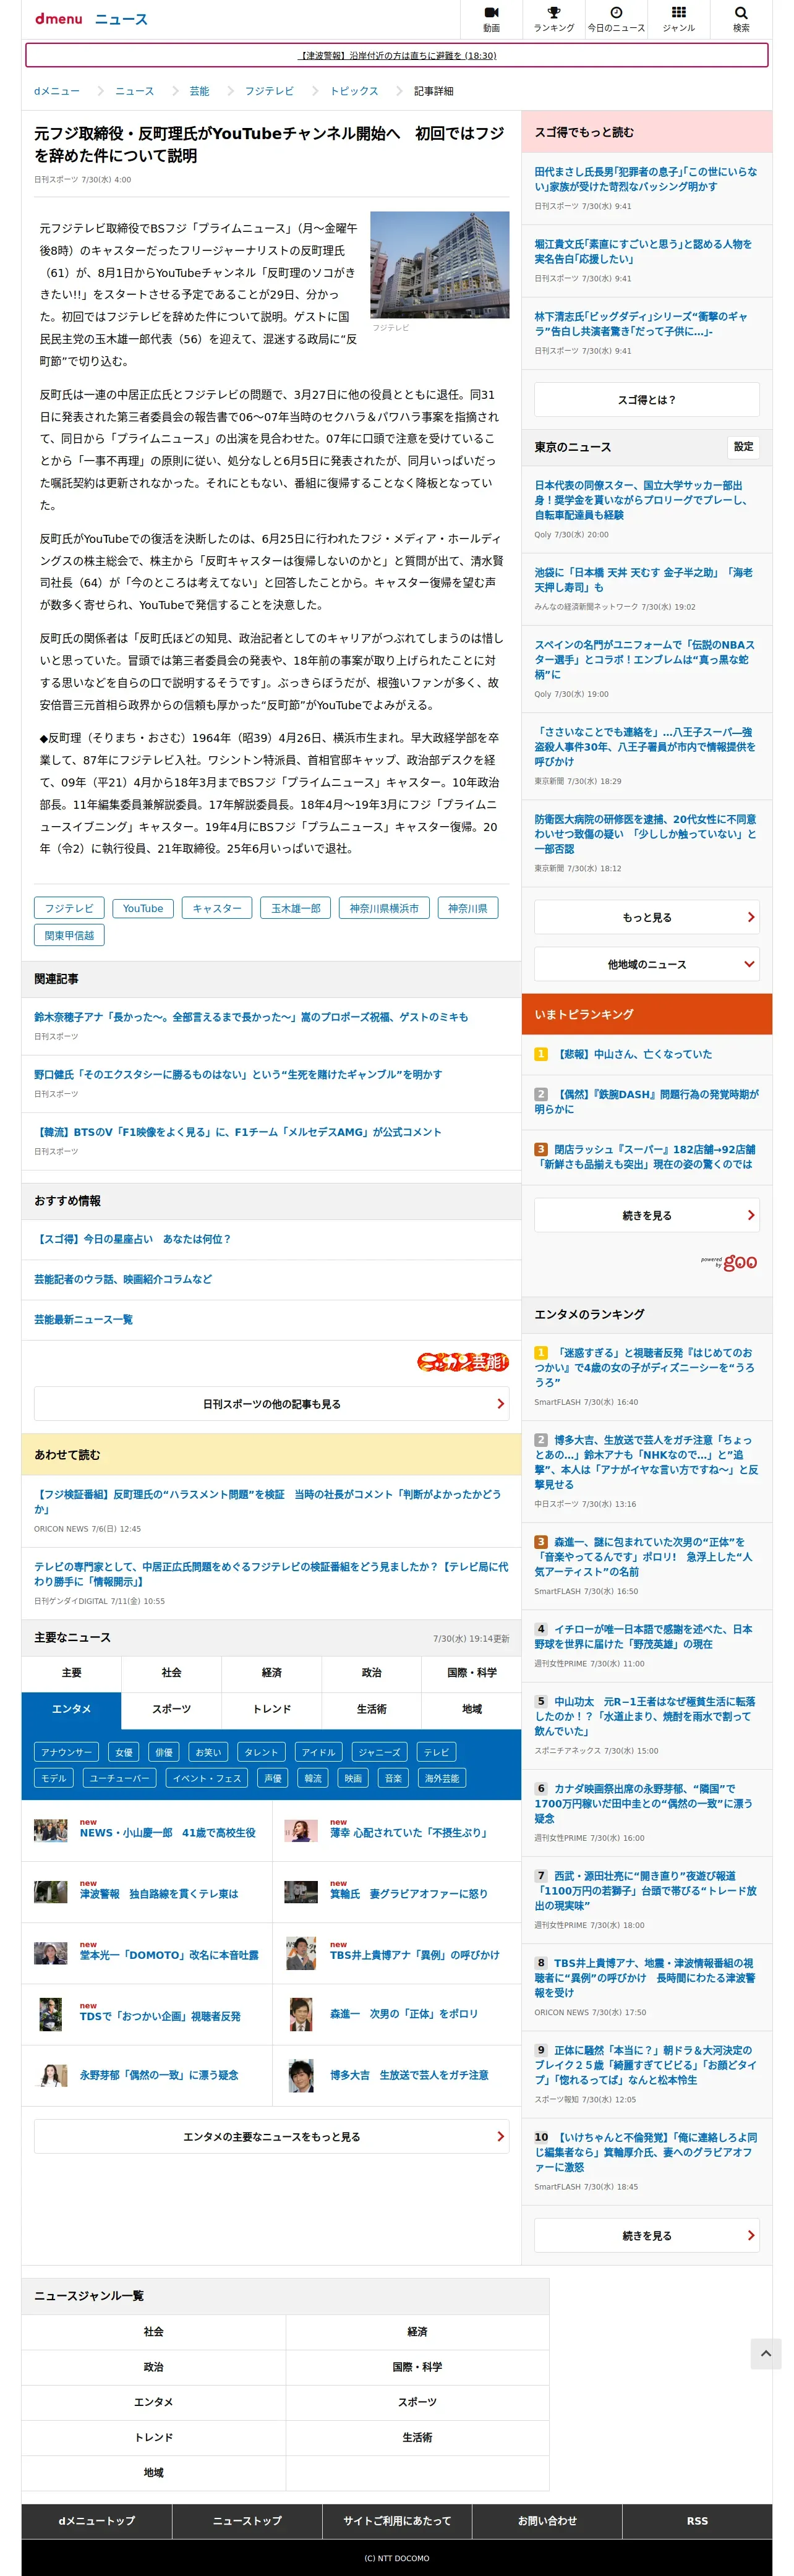The width and height of the screenshot is (794, 2576).
Task: Click 日刊スポーツの他の記事も見る
Action: tap(272, 1404)
